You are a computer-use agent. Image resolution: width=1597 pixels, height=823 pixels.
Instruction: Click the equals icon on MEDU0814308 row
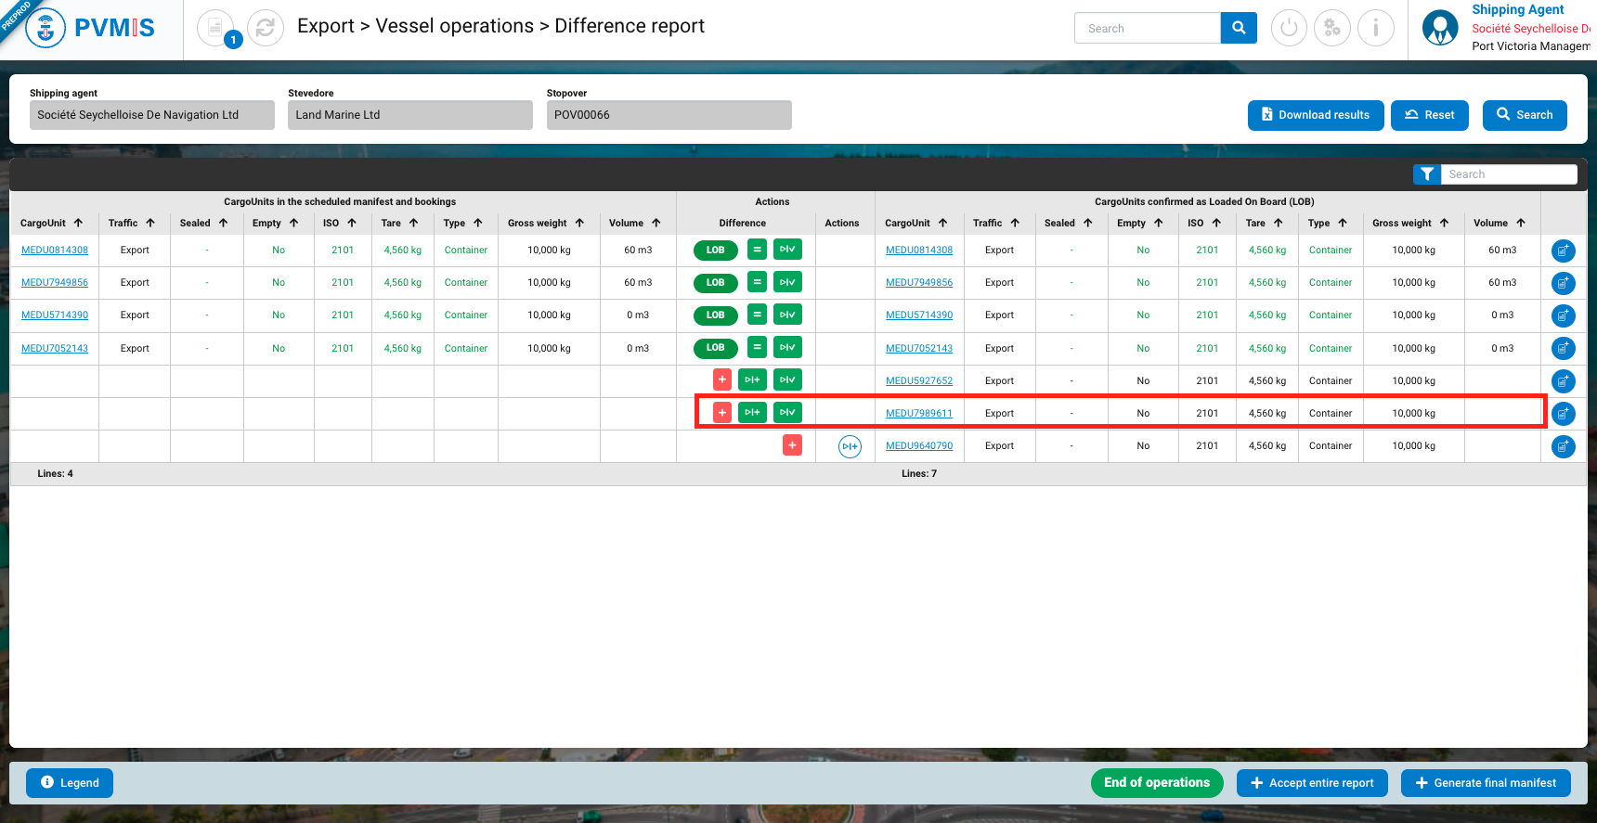[x=758, y=250]
